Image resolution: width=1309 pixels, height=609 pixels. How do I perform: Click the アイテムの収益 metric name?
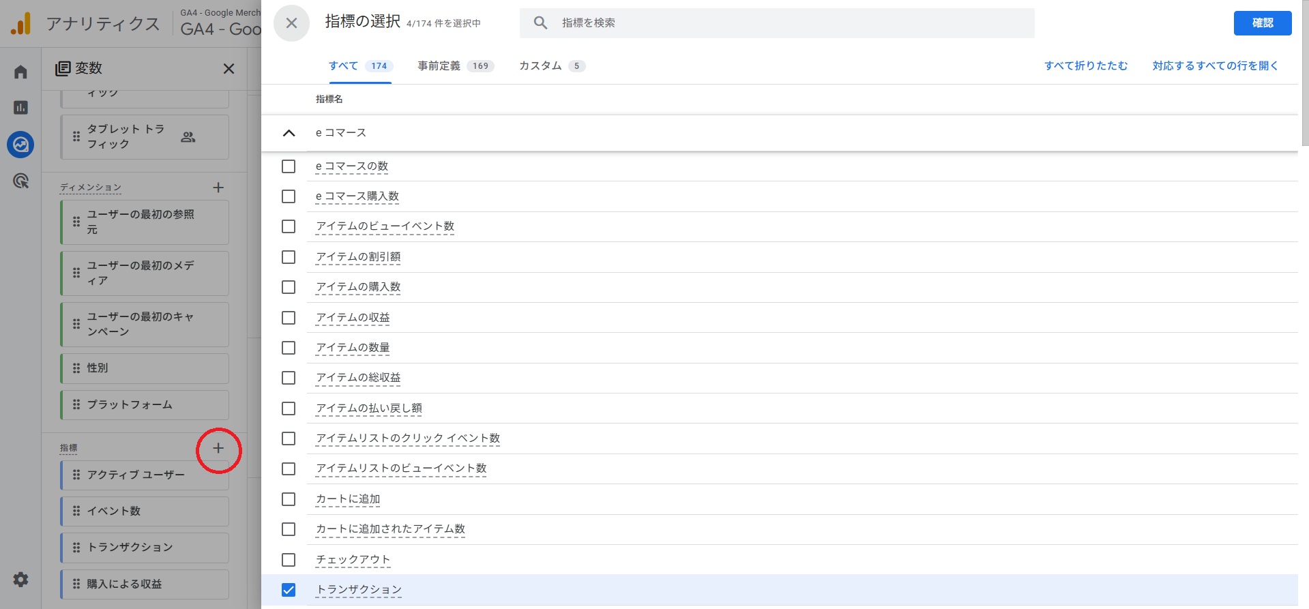[353, 318]
